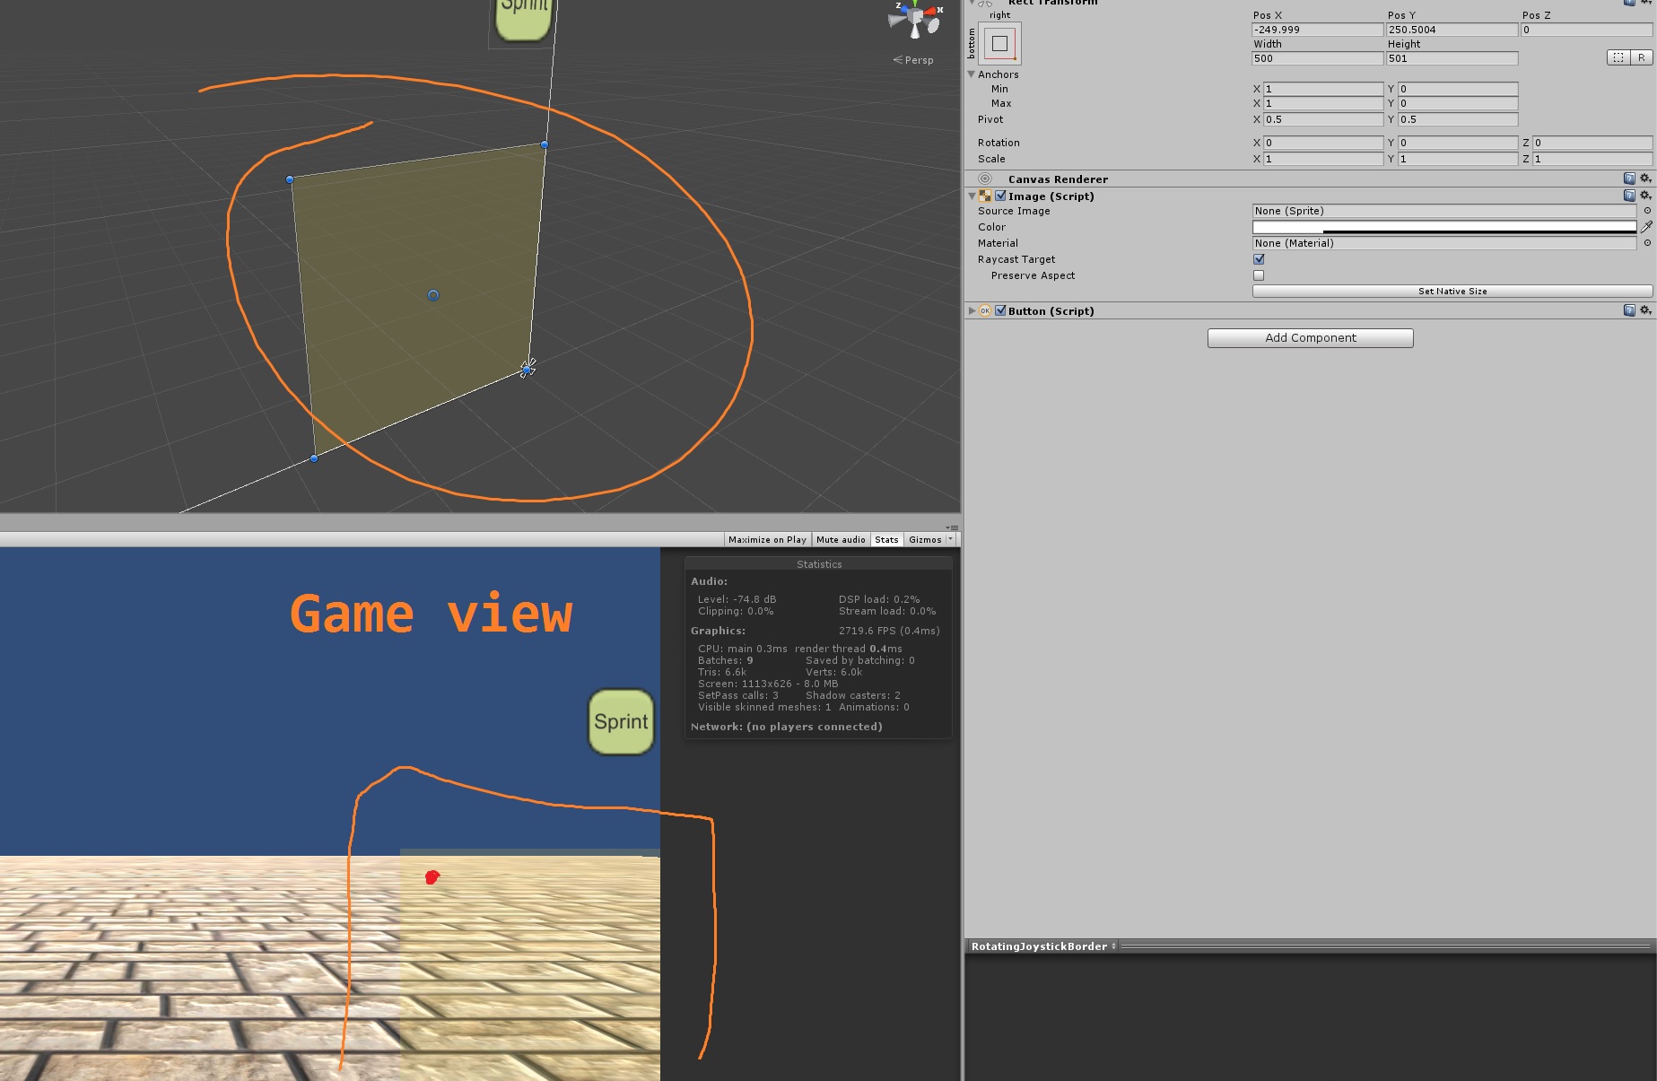Disable the Button (Script) component checkbox
Viewport: 1657px width, 1081px height.
tap(1000, 310)
